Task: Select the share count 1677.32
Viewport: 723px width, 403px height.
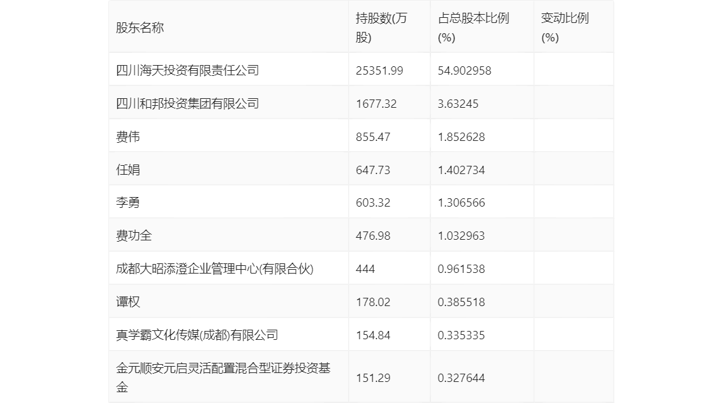Action: [x=376, y=104]
